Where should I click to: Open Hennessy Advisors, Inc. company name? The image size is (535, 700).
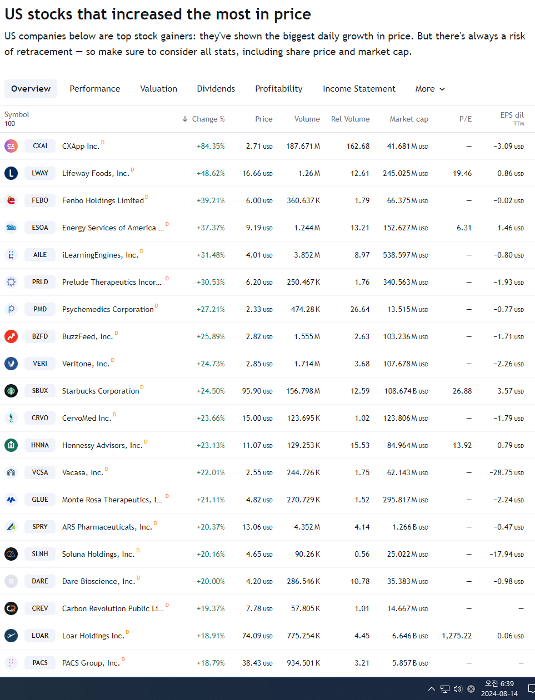(102, 445)
